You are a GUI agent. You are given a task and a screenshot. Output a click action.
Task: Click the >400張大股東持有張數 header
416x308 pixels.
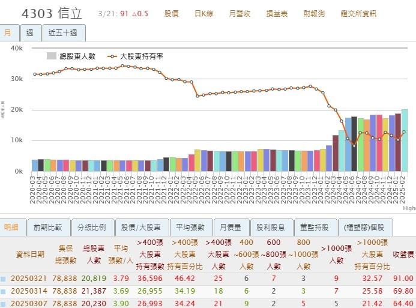pos(150,254)
